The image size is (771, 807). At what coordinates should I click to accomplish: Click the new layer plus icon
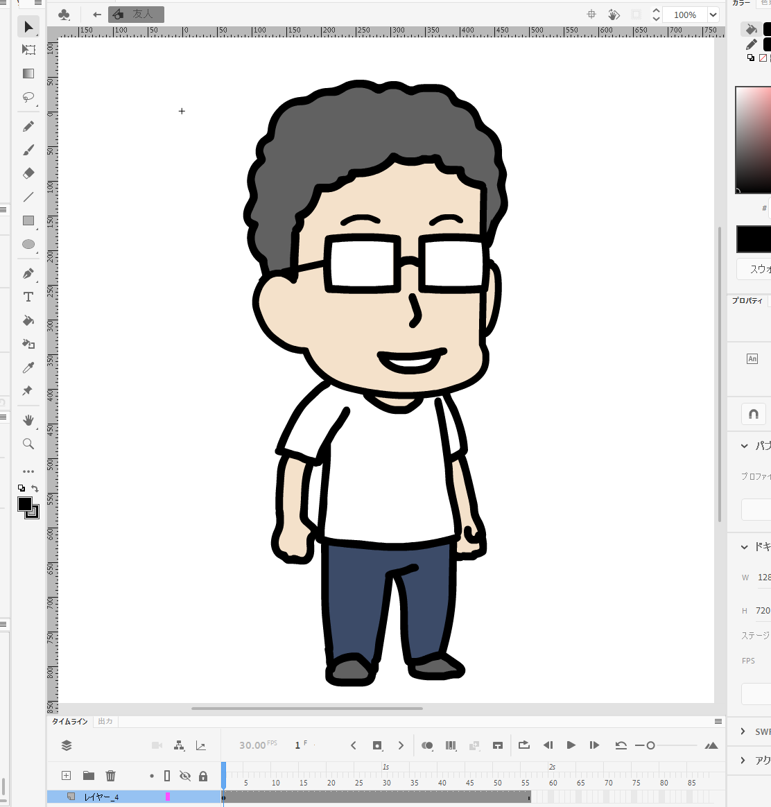[x=66, y=776]
